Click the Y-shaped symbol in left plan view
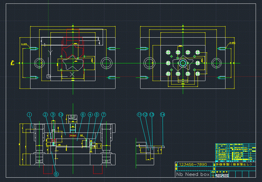 50,53
